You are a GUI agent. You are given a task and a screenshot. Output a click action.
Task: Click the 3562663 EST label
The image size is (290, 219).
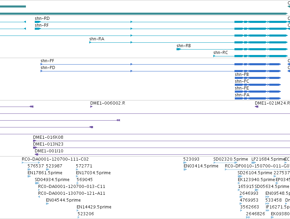[x=249, y=207]
